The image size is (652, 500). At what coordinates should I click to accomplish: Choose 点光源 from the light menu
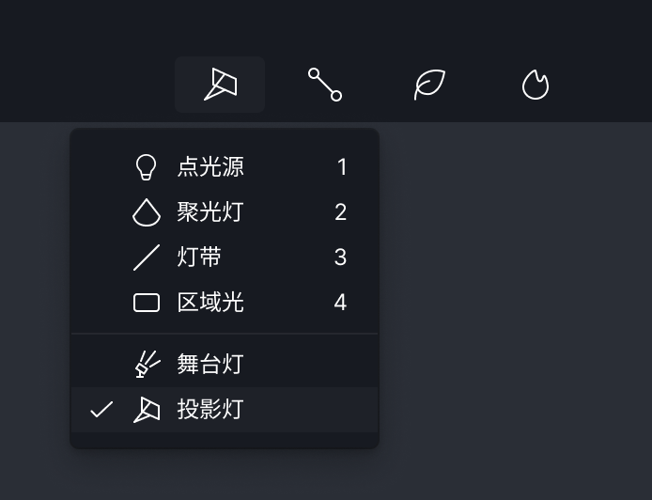[x=210, y=167]
